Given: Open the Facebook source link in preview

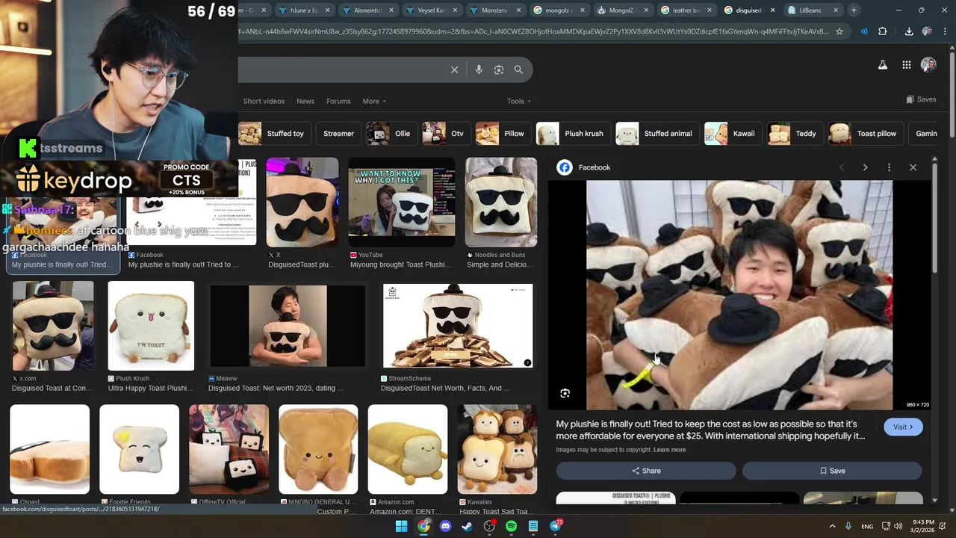Looking at the screenshot, I should (584, 167).
